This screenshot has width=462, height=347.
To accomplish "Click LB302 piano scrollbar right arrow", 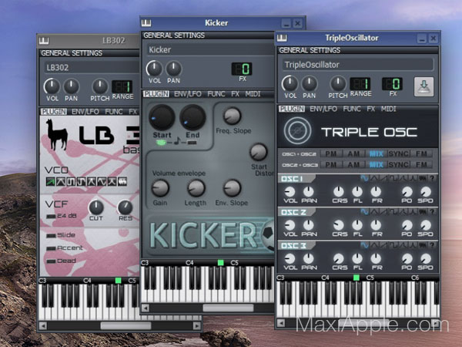I will tap(196, 325).
